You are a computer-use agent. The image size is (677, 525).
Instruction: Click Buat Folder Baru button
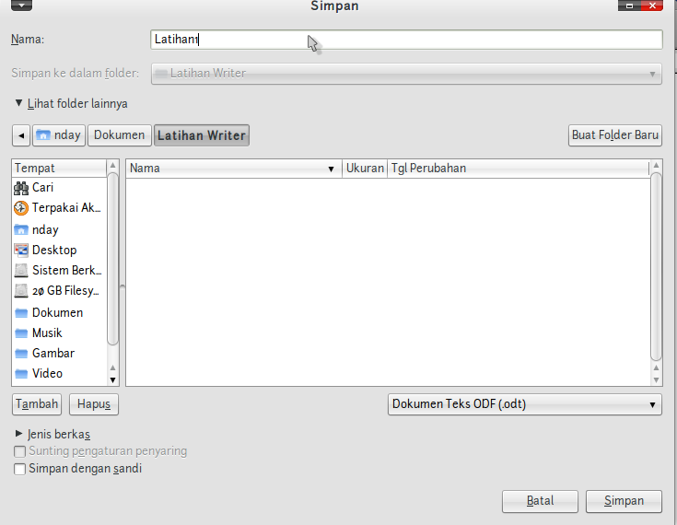(615, 135)
